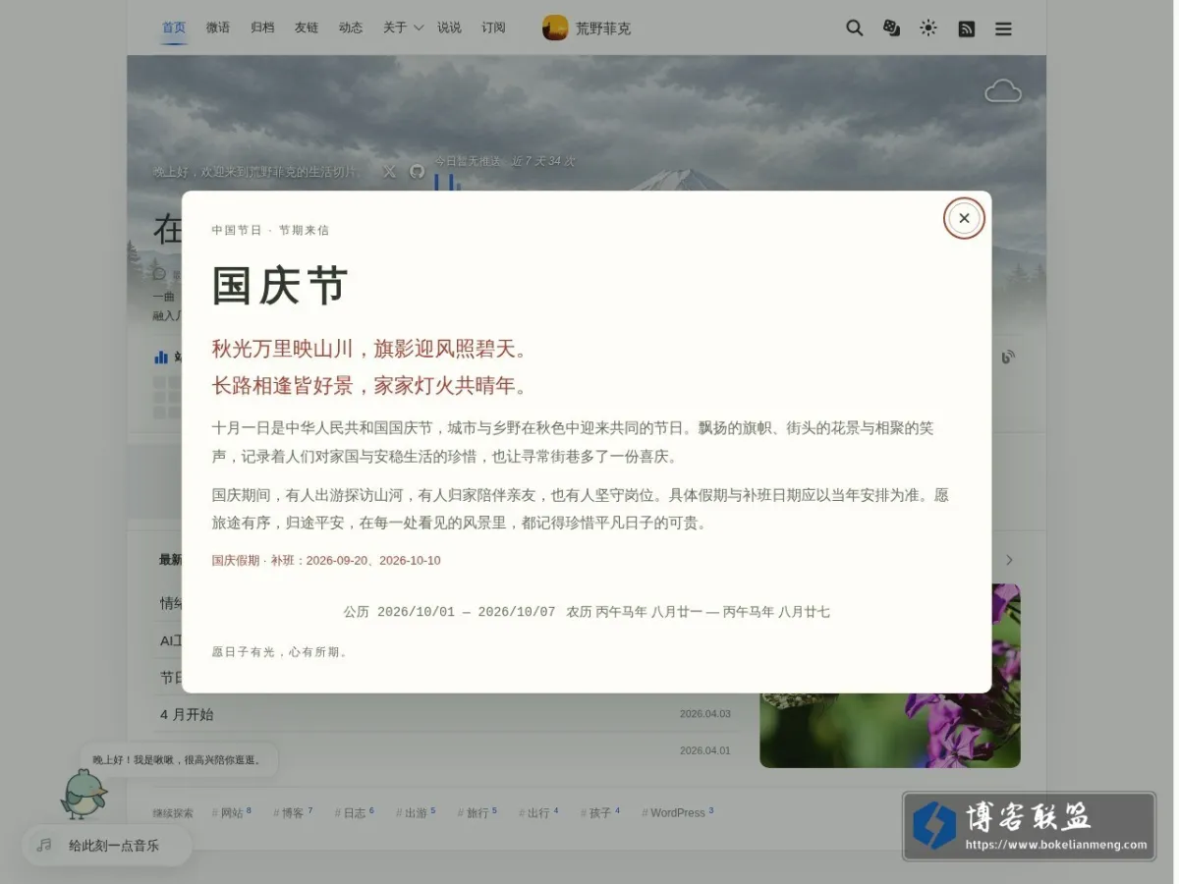Click the right chevron above the flower image

[x=1009, y=560]
